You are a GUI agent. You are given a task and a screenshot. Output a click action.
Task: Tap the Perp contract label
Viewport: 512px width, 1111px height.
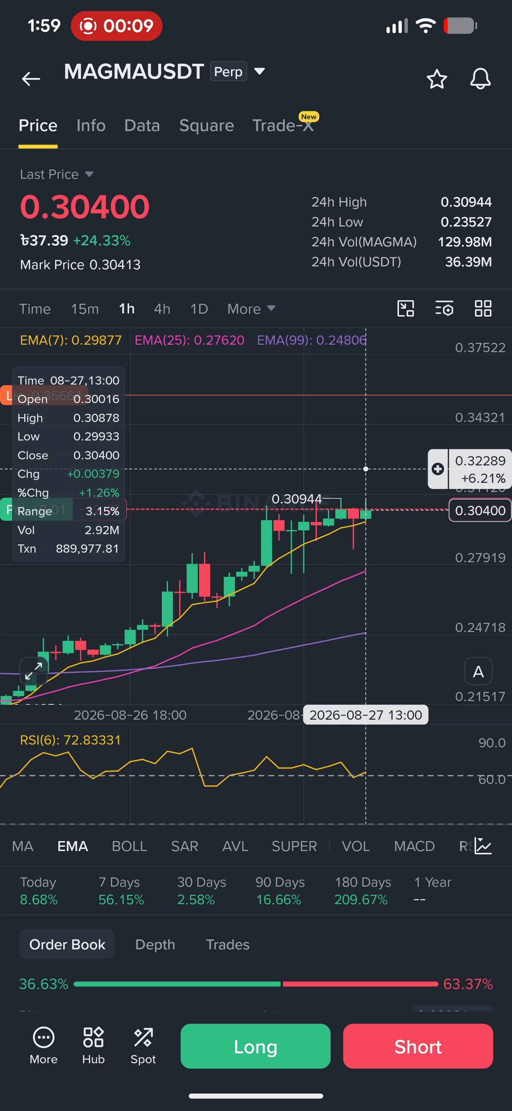(x=228, y=71)
